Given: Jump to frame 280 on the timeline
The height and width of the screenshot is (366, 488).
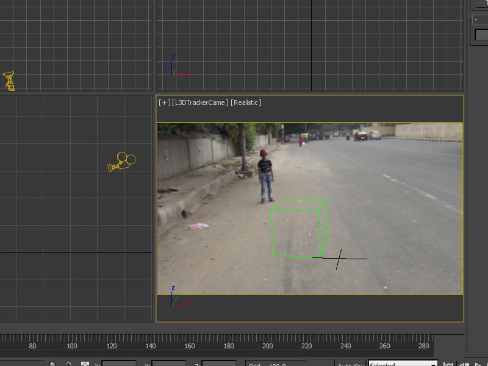Looking at the screenshot, I should 423,346.
